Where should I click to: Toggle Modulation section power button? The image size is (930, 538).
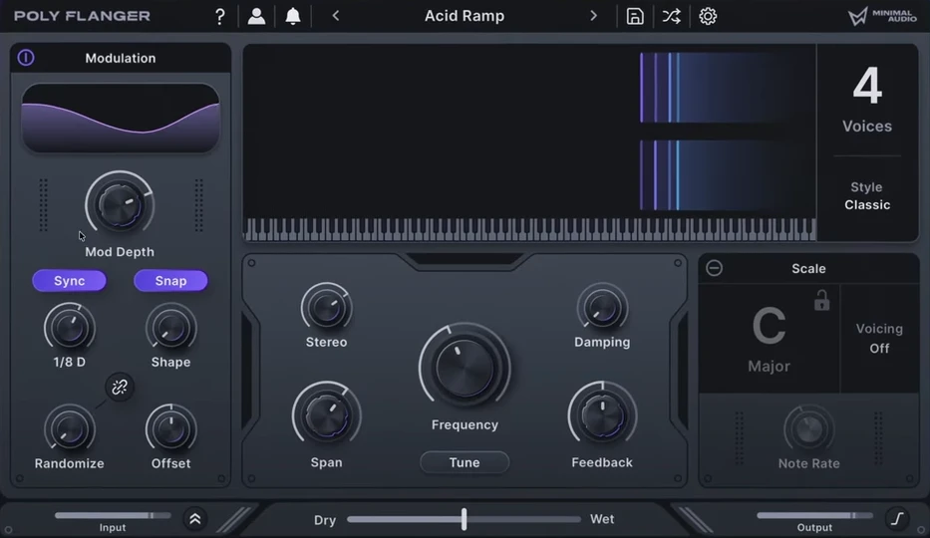26,58
